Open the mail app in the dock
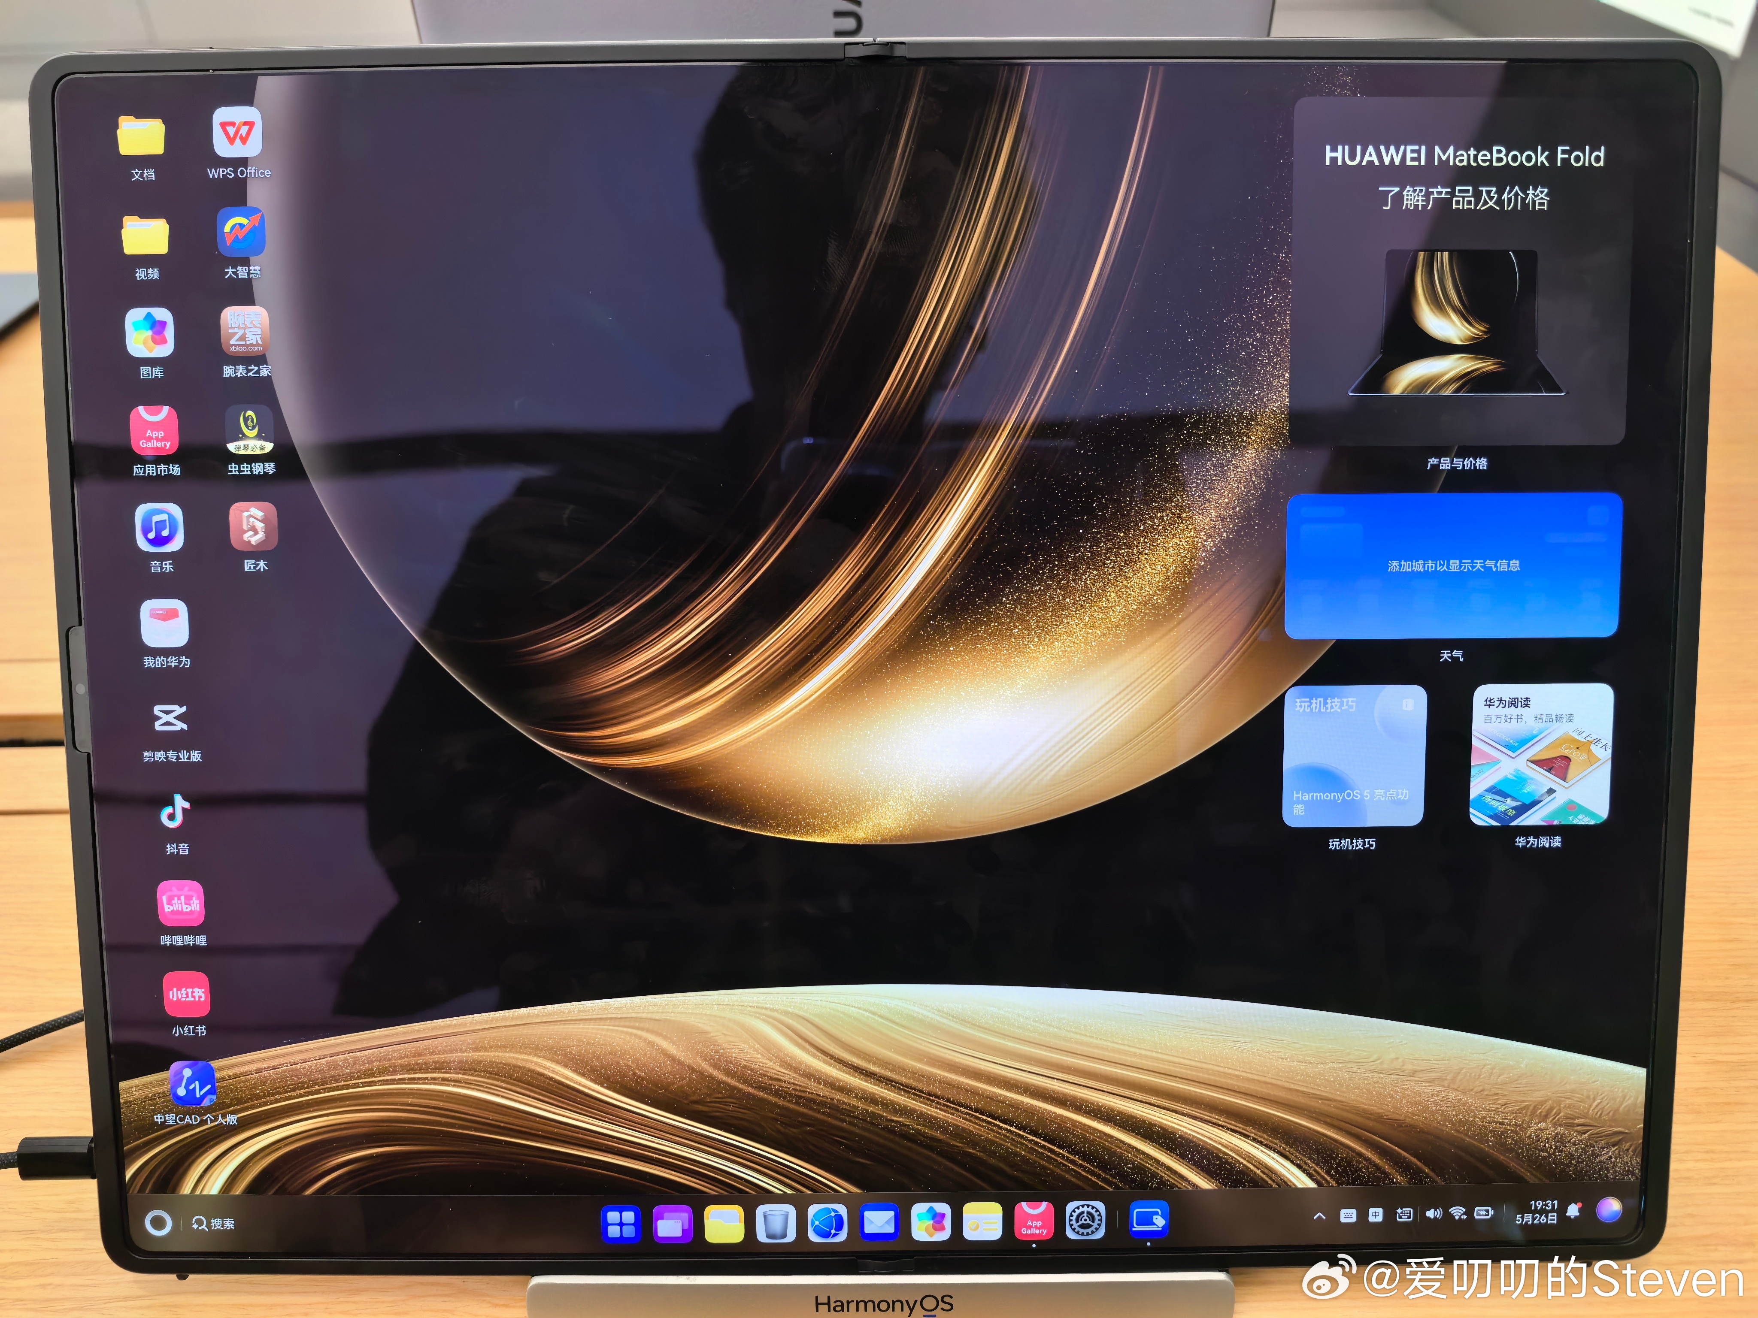The height and width of the screenshot is (1318, 1758). 879,1223
